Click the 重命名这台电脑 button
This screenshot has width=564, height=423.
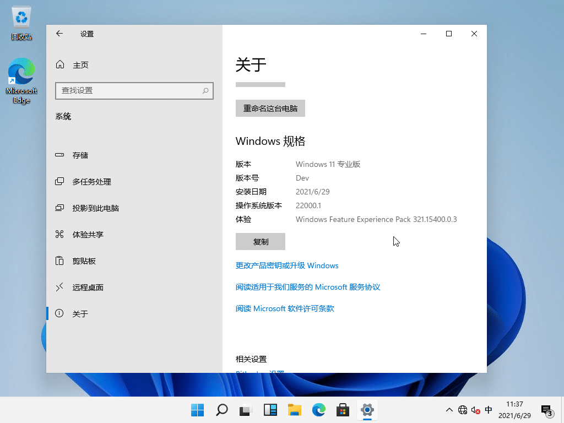click(270, 109)
